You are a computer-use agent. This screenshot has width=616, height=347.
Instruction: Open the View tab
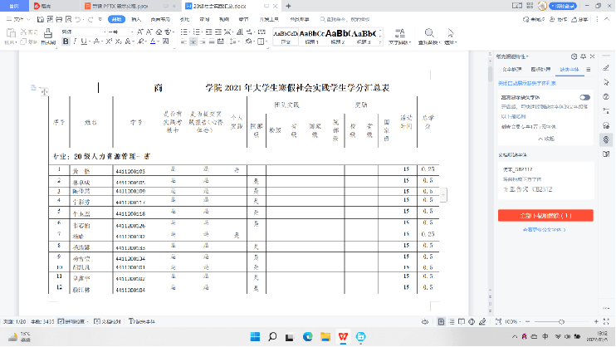tap(224, 19)
